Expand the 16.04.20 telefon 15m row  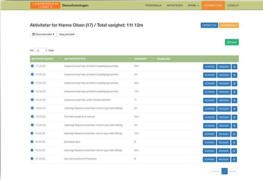click(32, 91)
